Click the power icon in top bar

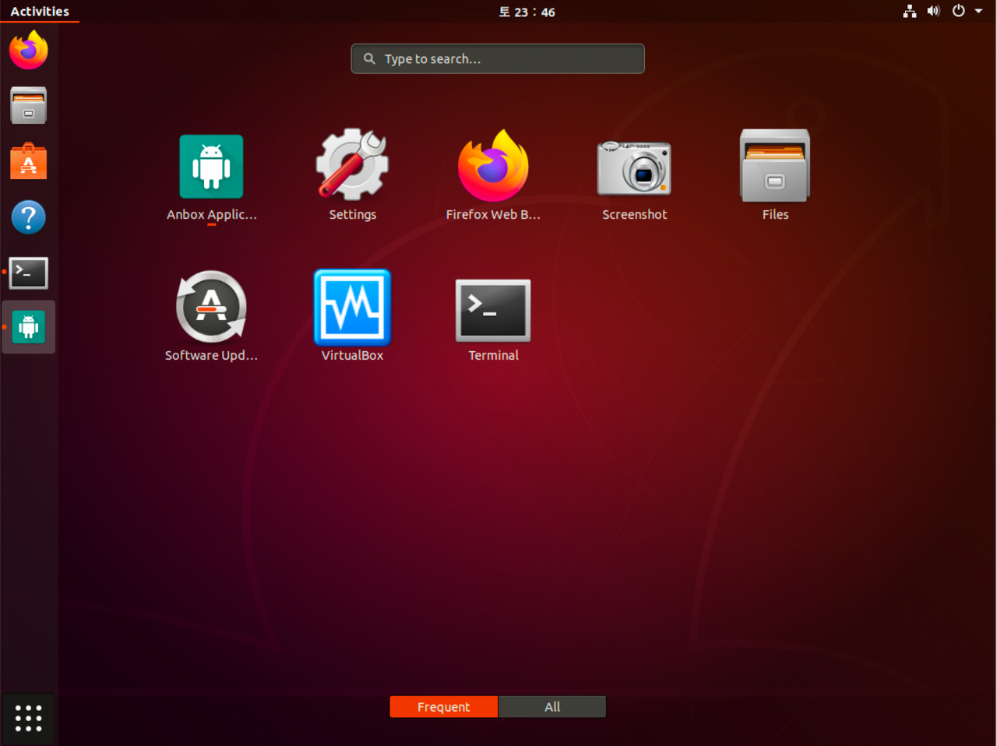point(959,11)
